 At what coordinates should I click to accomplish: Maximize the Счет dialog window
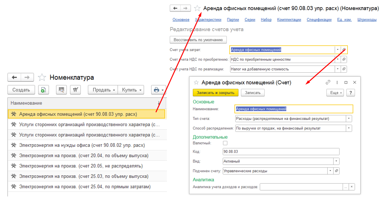click(x=346, y=82)
